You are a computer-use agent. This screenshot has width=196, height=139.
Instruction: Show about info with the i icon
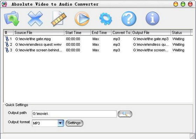(x=152, y=19)
